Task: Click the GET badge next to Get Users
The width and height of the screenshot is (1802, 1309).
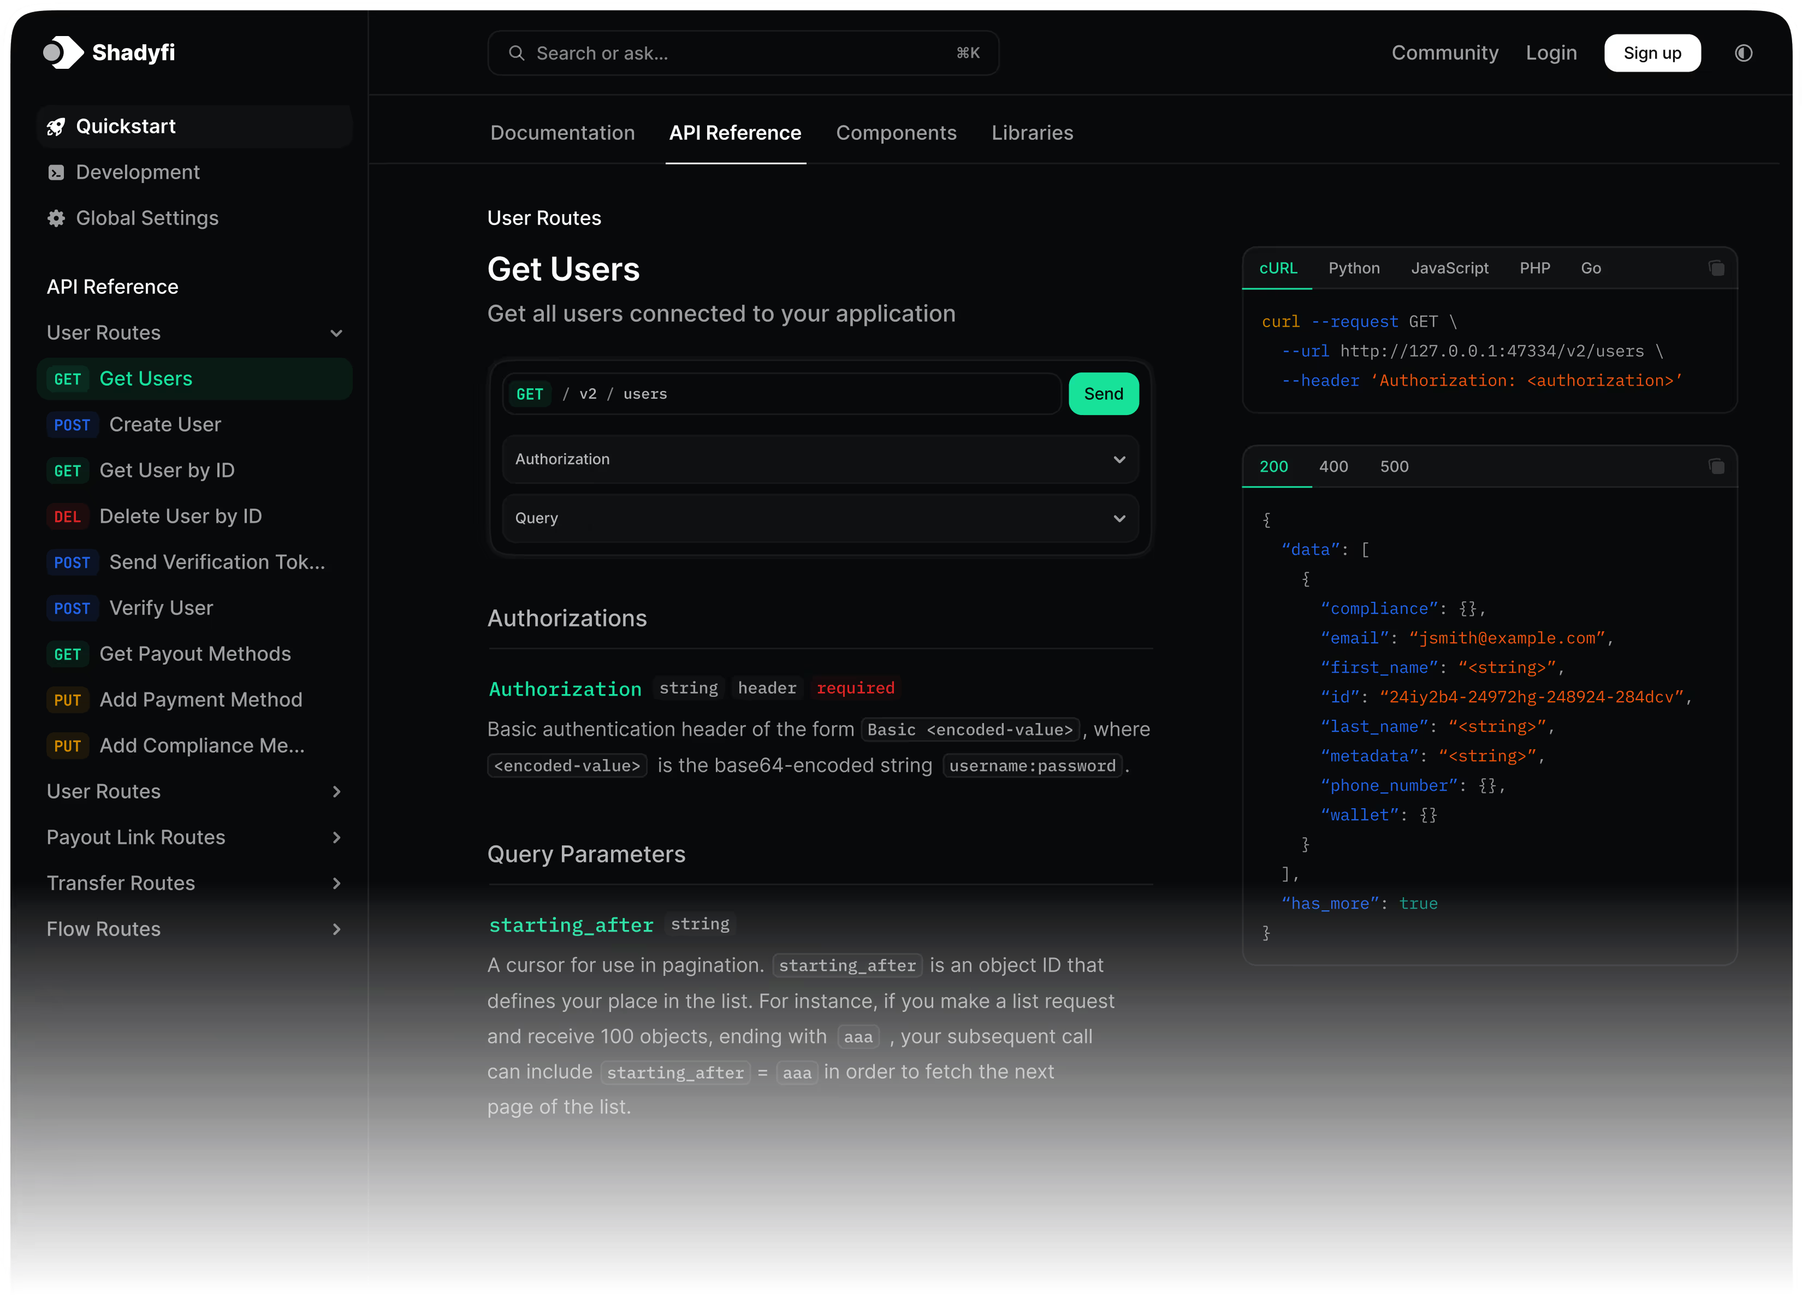Action: point(68,378)
